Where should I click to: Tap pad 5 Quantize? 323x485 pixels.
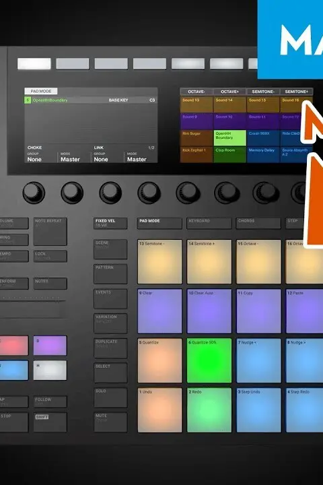pos(159,360)
